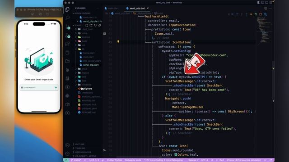Trigger Flutter hot reload (lightning bolt)
The image size is (289, 162).
tap(251, 14)
